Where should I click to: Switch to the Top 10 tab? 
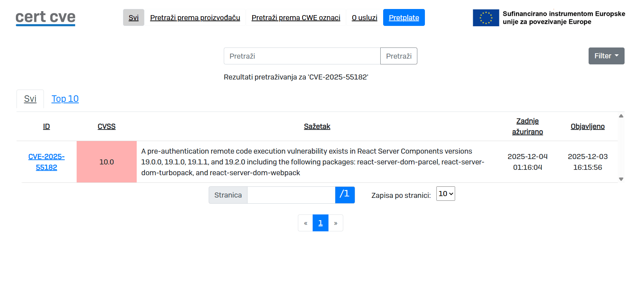[x=65, y=99]
